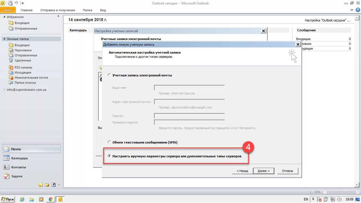Click the Адрес электронной почты input field
Viewport: 361px width, 203px height.
189,102
